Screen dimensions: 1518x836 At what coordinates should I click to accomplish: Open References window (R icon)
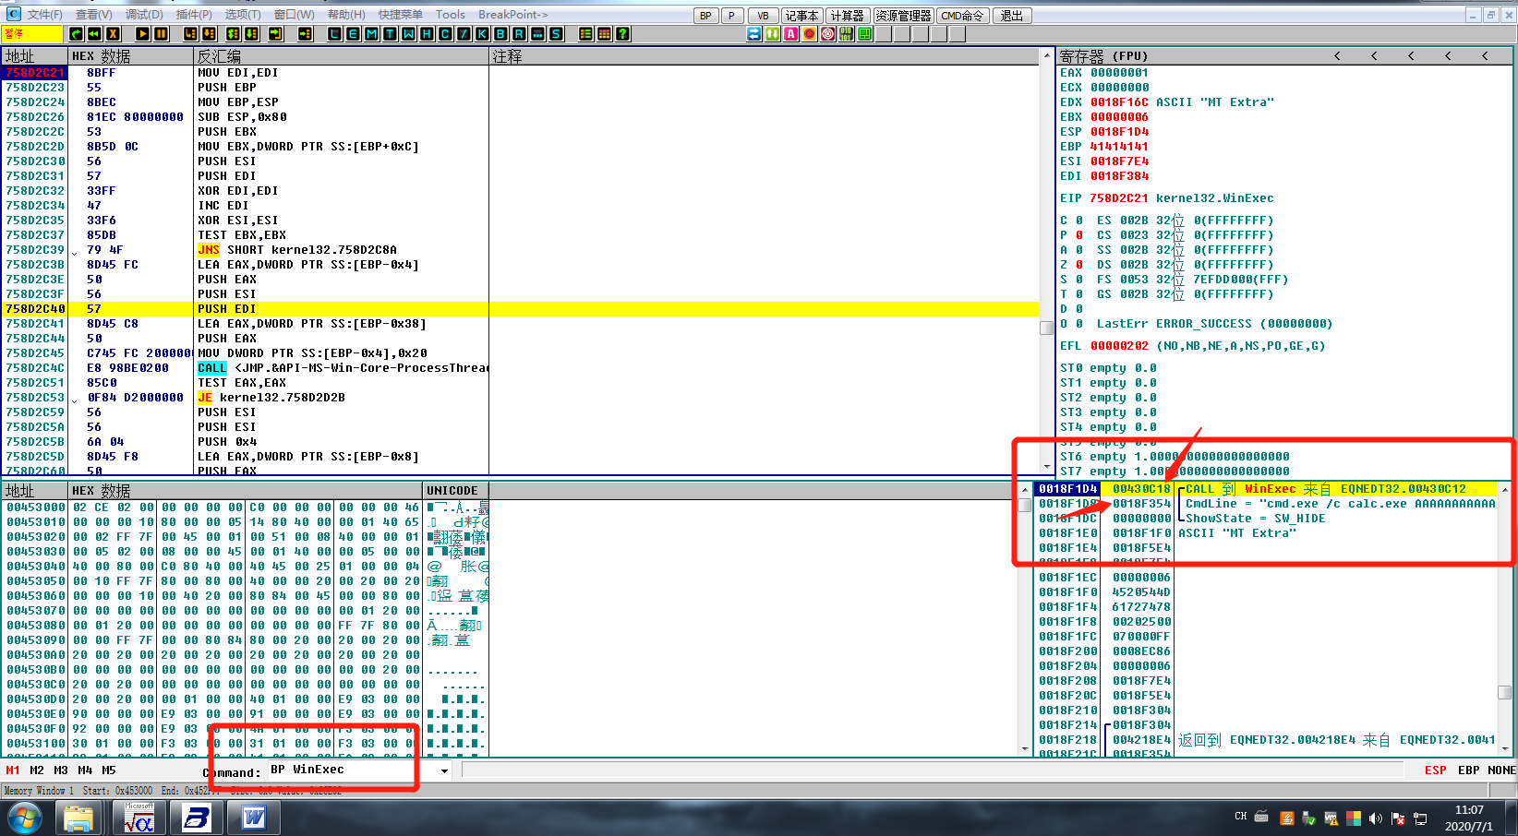tap(519, 33)
